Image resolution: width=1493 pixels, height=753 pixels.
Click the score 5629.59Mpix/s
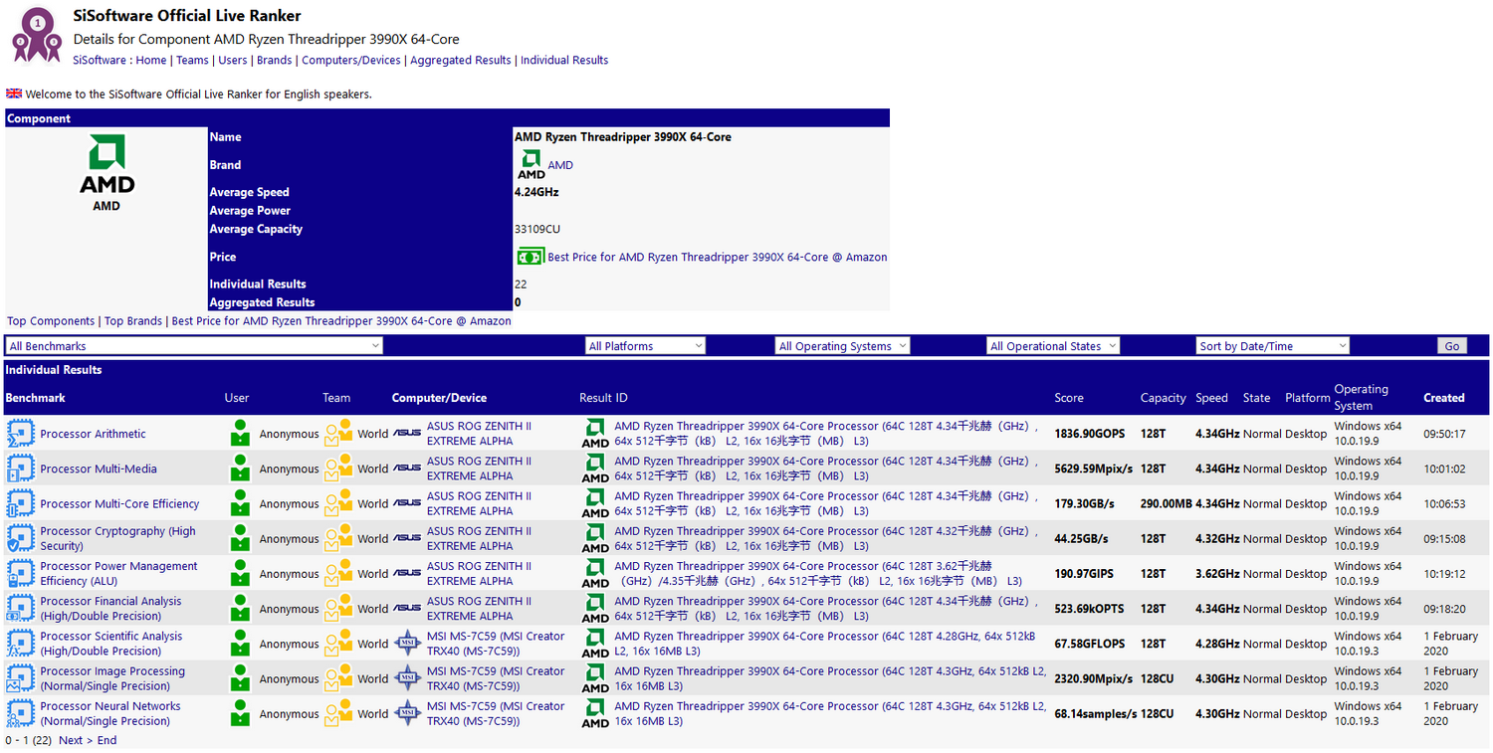pos(1094,469)
